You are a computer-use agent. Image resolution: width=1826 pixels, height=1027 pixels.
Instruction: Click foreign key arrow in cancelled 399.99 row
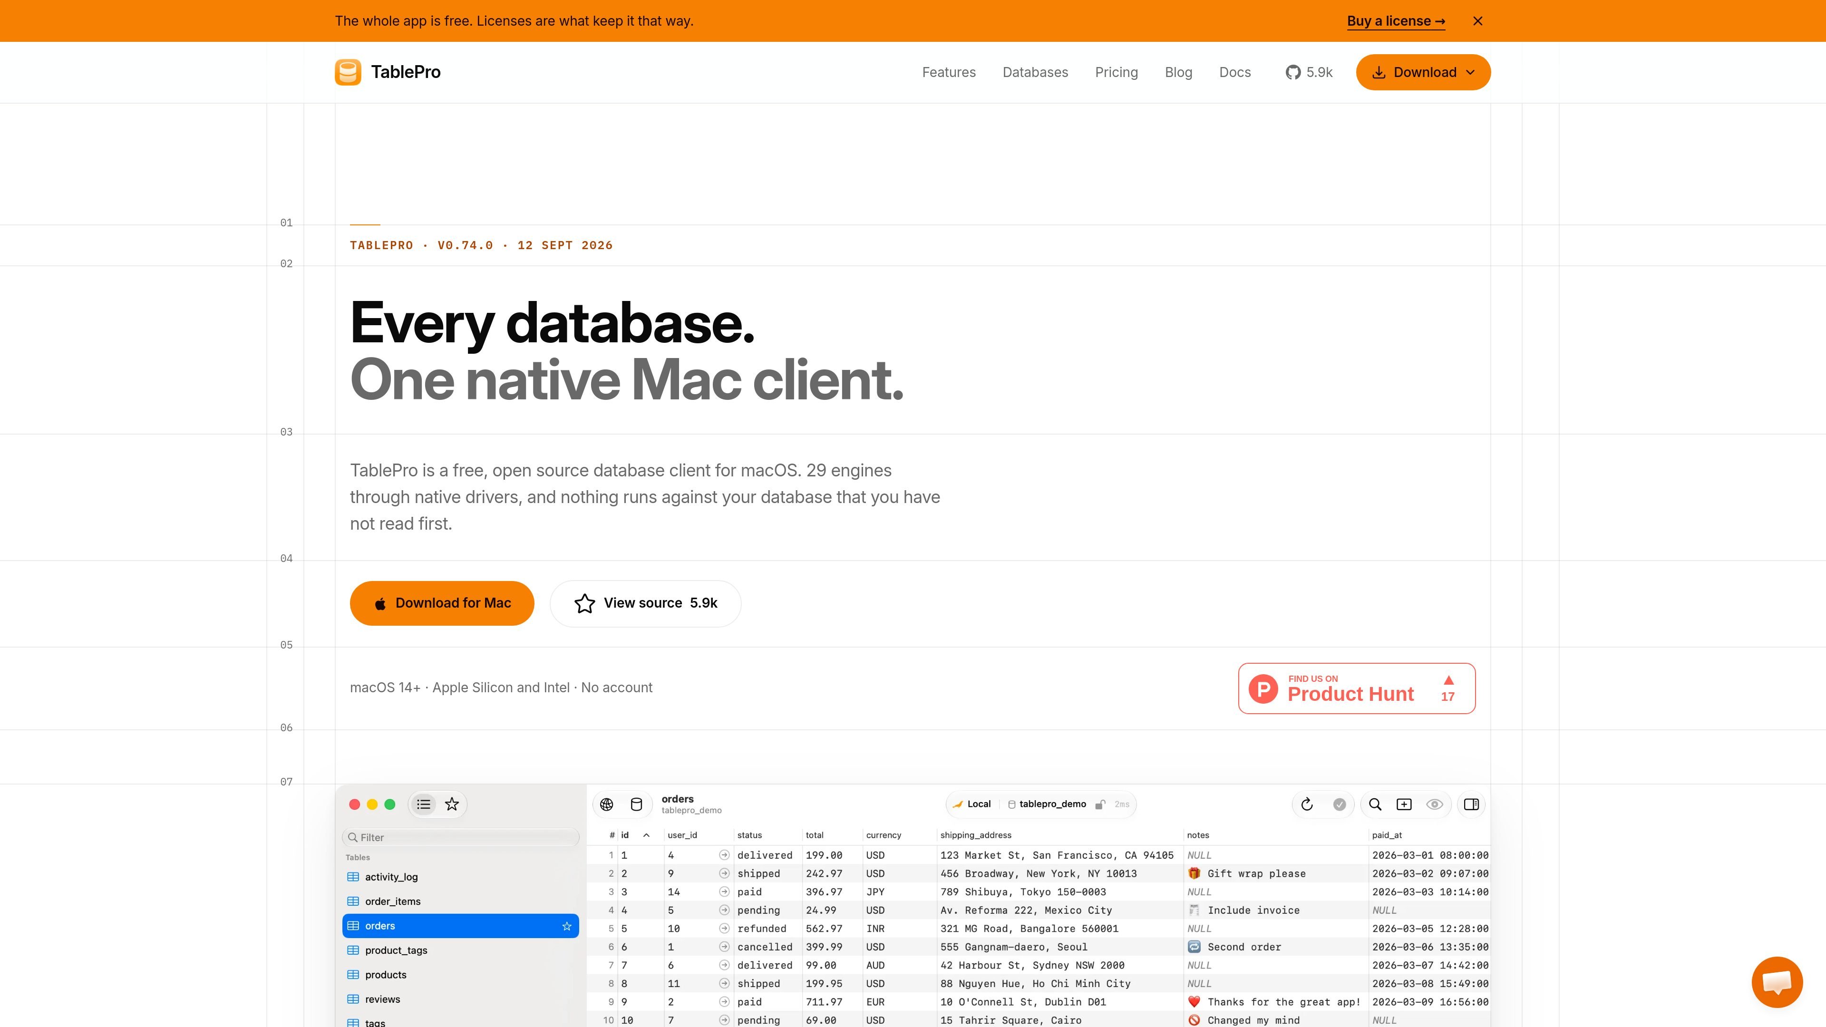click(x=724, y=948)
